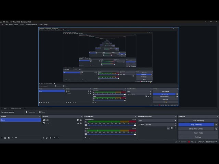Add a new scene with plus icon
Image resolution: width=219 pixels, height=164 pixels.
pyautogui.click(x=2, y=138)
